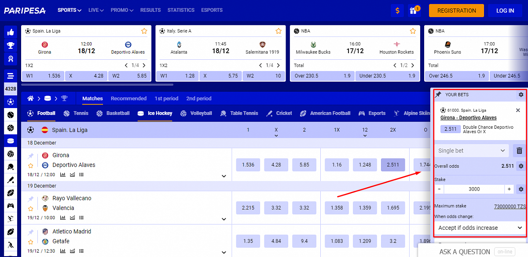Image resolution: width=528 pixels, height=257 pixels.
Task: Click the 73000000 TZS maximum stake link
Action: coord(510,206)
